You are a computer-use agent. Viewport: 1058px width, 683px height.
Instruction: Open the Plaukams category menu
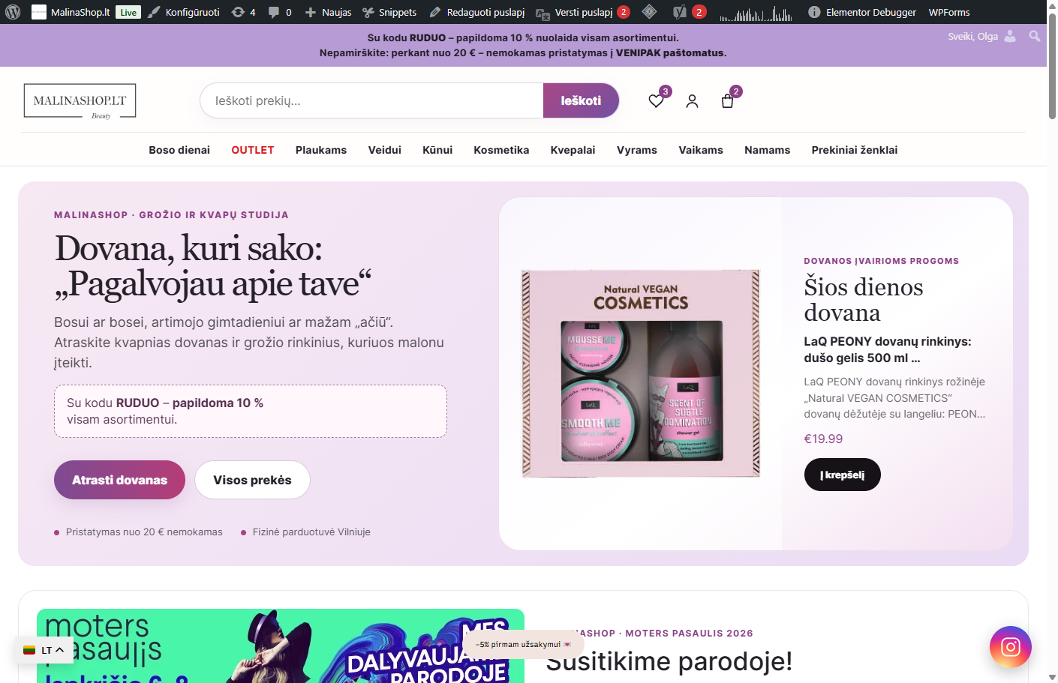321,150
